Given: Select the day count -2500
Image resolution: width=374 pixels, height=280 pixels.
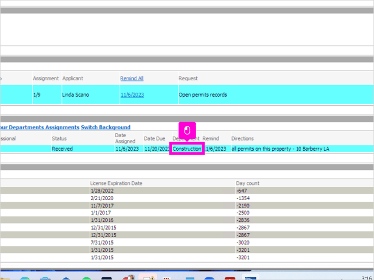Looking at the screenshot, I should (243, 213).
